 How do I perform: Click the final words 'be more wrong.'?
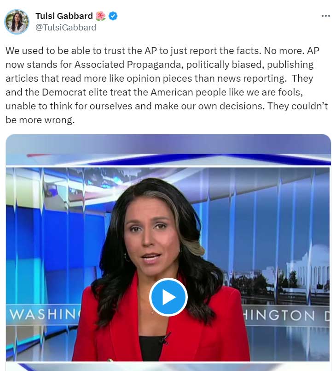[x=40, y=120]
